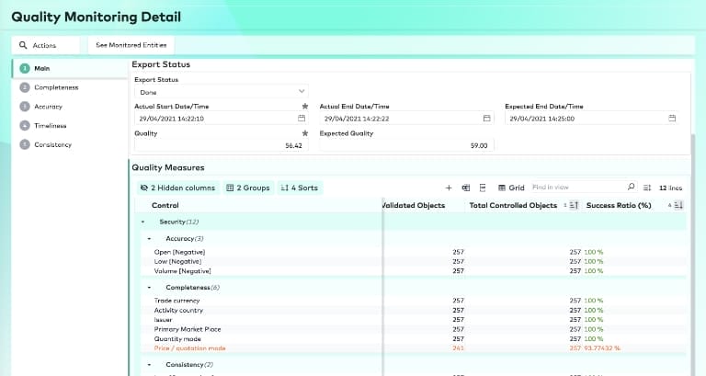Open the Actual End Date calendar picker

click(487, 119)
